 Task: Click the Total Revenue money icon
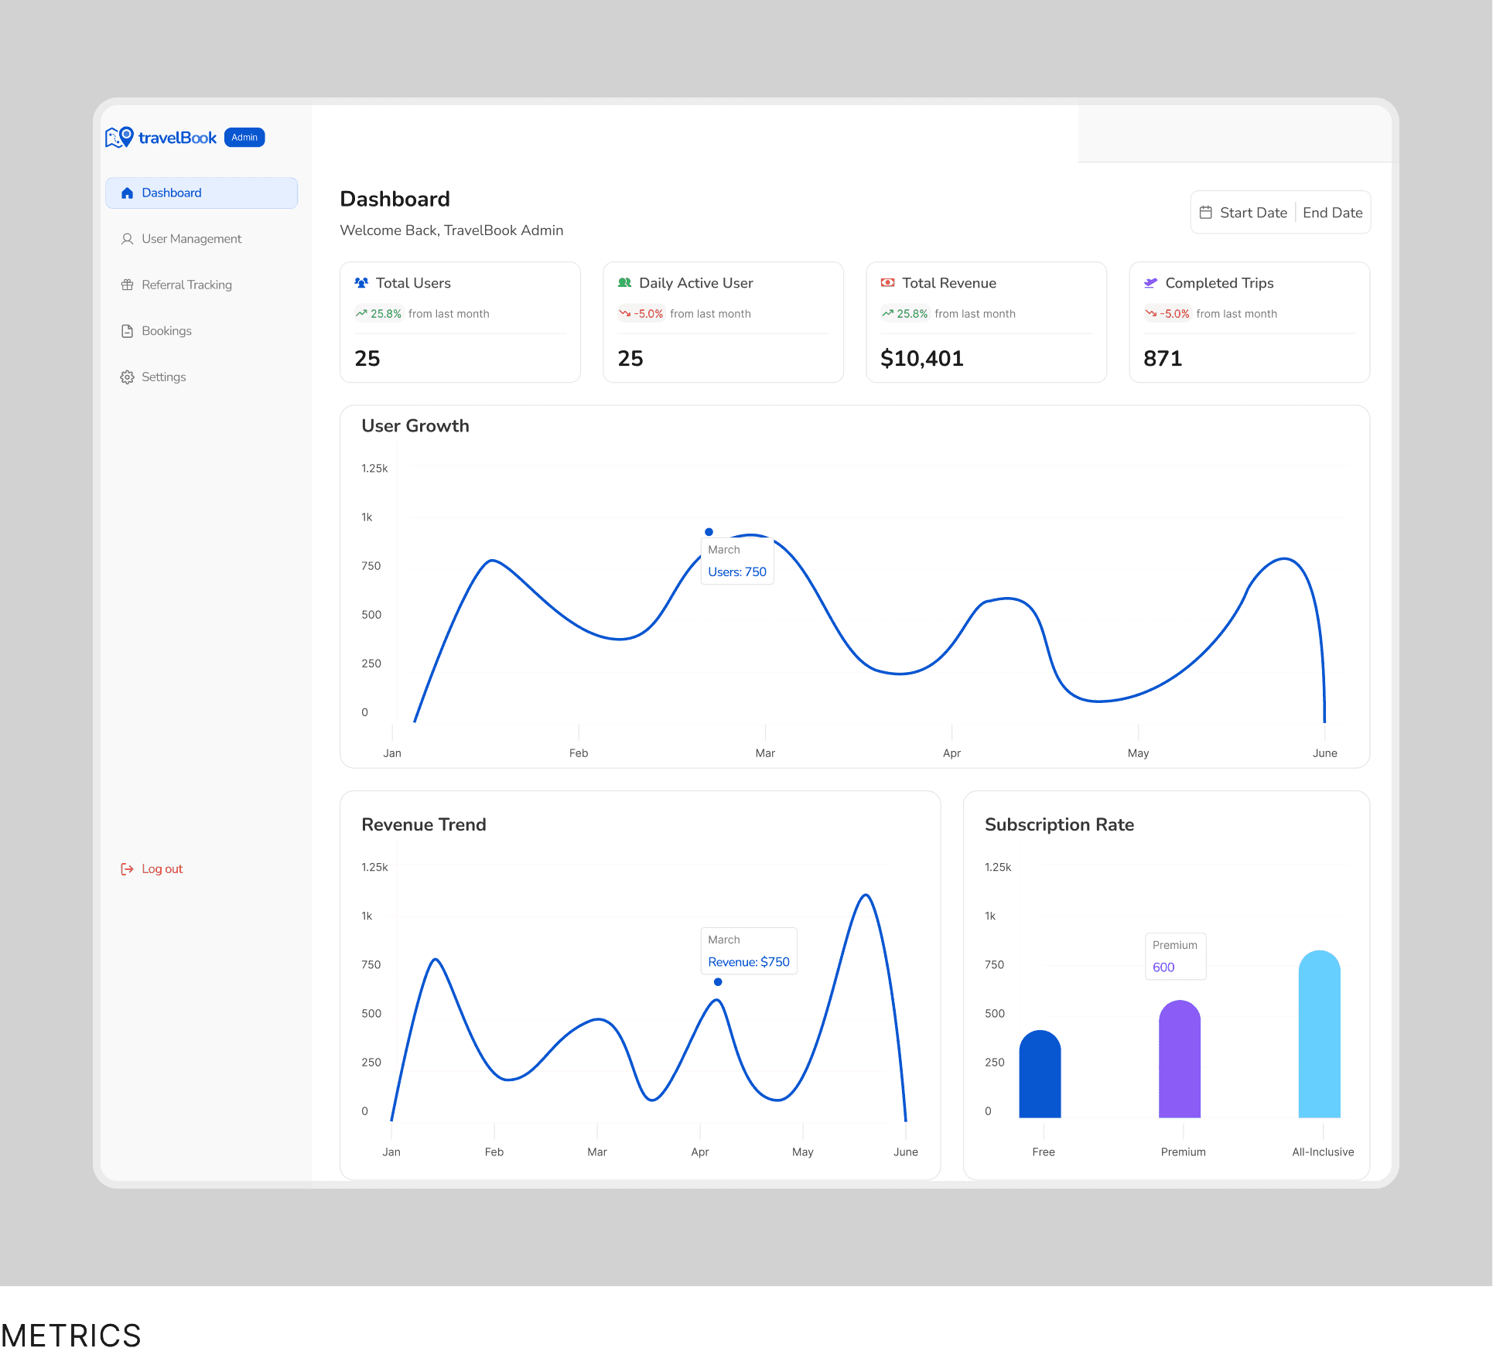(x=887, y=283)
